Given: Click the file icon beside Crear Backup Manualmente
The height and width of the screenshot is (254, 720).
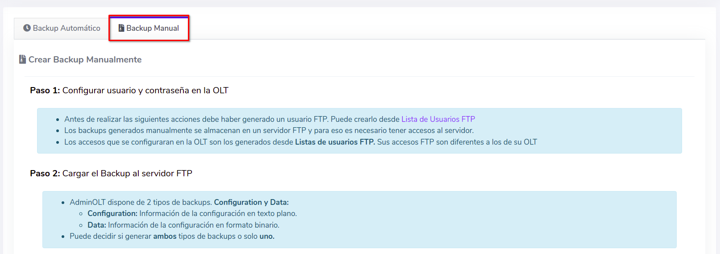Looking at the screenshot, I should click(22, 59).
